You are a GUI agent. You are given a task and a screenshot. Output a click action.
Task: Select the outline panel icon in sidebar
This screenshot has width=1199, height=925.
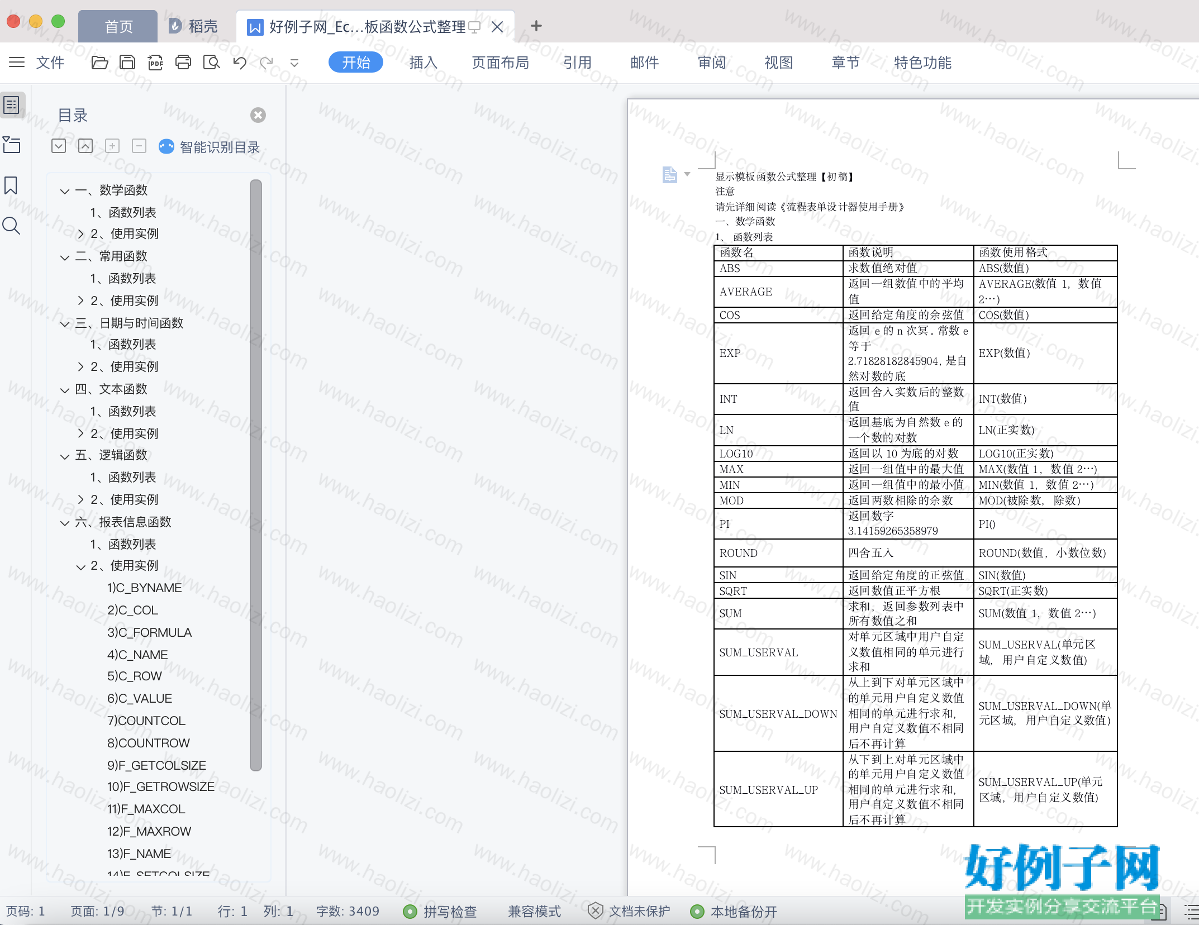(12, 105)
